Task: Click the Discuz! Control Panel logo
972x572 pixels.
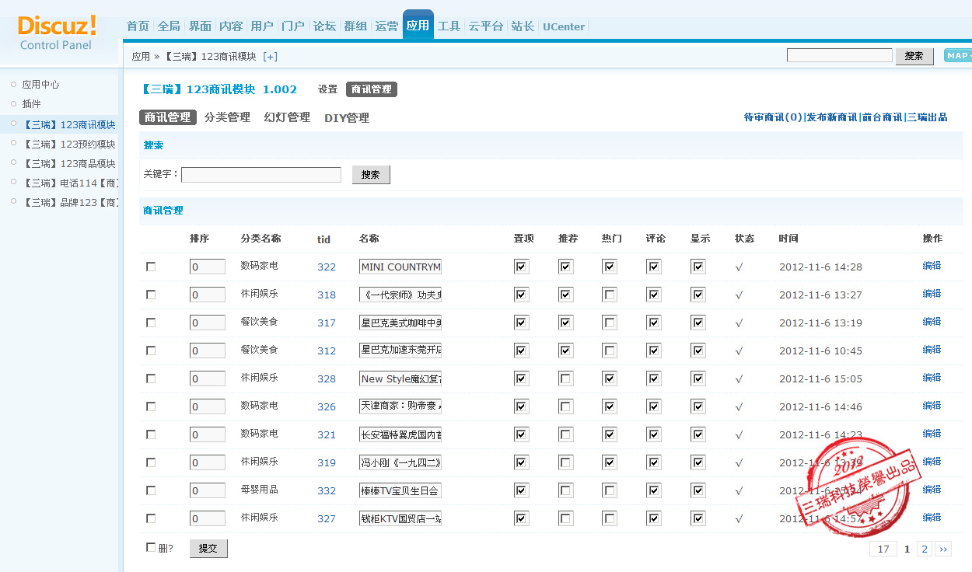Action: (57, 33)
